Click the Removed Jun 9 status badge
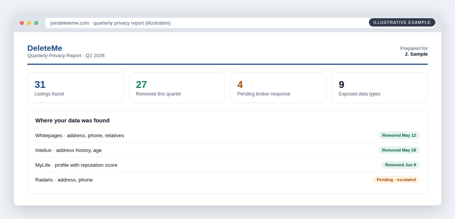The image size is (455, 219). [x=400, y=165]
